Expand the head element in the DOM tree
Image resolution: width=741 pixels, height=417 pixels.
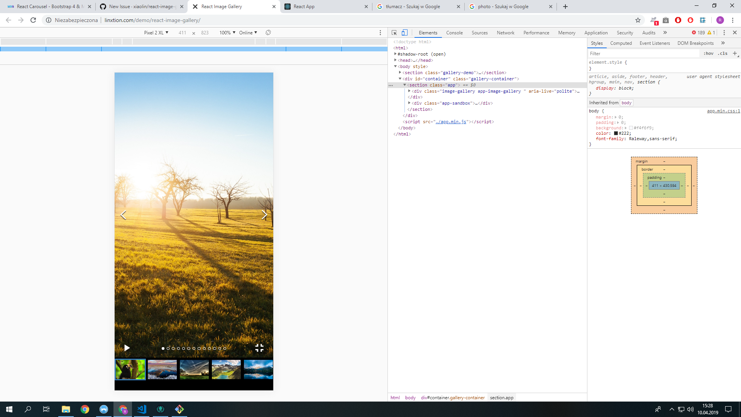(x=396, y=60)
